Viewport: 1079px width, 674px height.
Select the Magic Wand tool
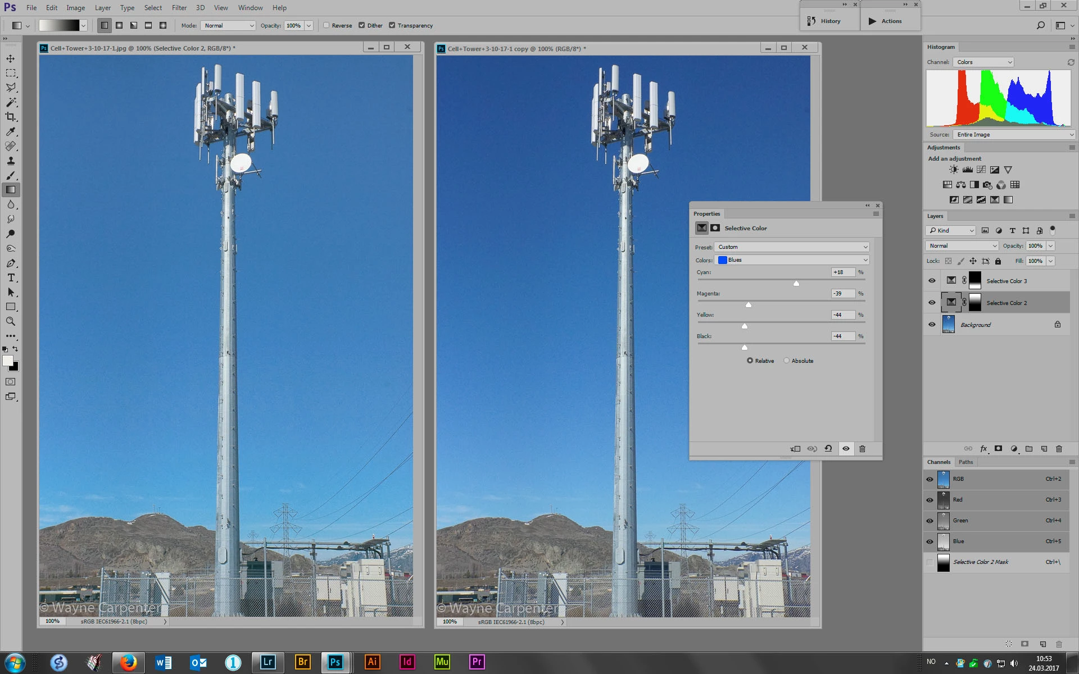point(11,102)
